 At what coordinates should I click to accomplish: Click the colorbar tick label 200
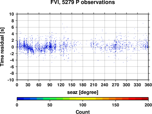148,105
